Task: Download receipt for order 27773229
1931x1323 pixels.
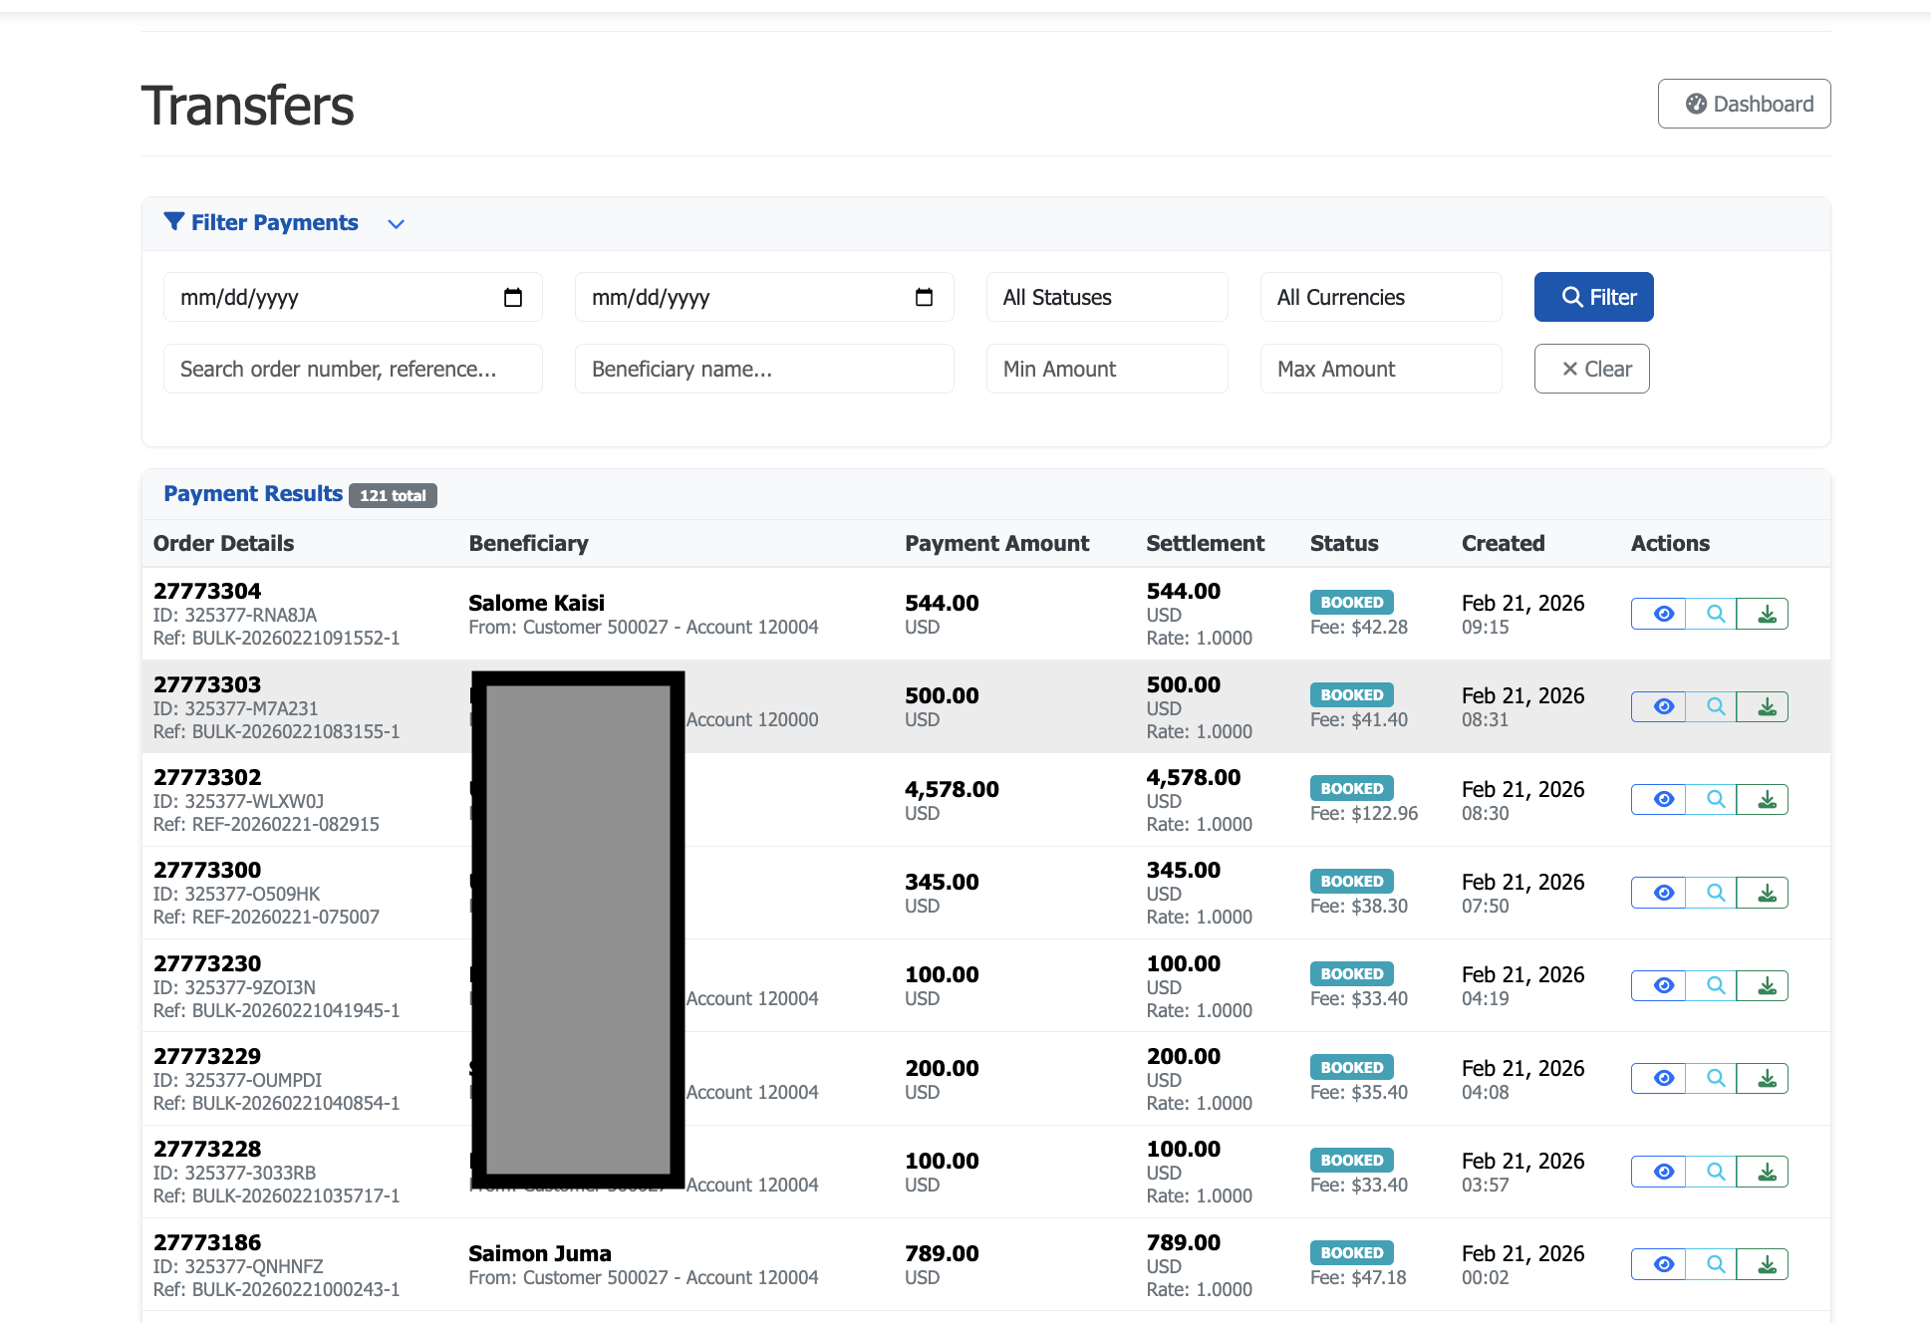Action: click(1766, 1078)
